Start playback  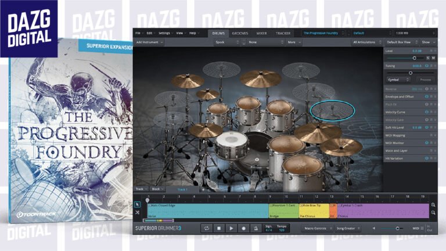pyautogui.click(x=231, y=228)
